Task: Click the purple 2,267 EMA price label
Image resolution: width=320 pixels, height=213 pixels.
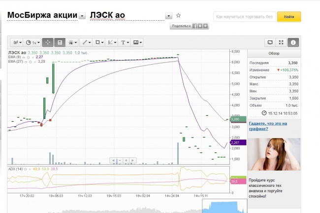Action: 238,142
